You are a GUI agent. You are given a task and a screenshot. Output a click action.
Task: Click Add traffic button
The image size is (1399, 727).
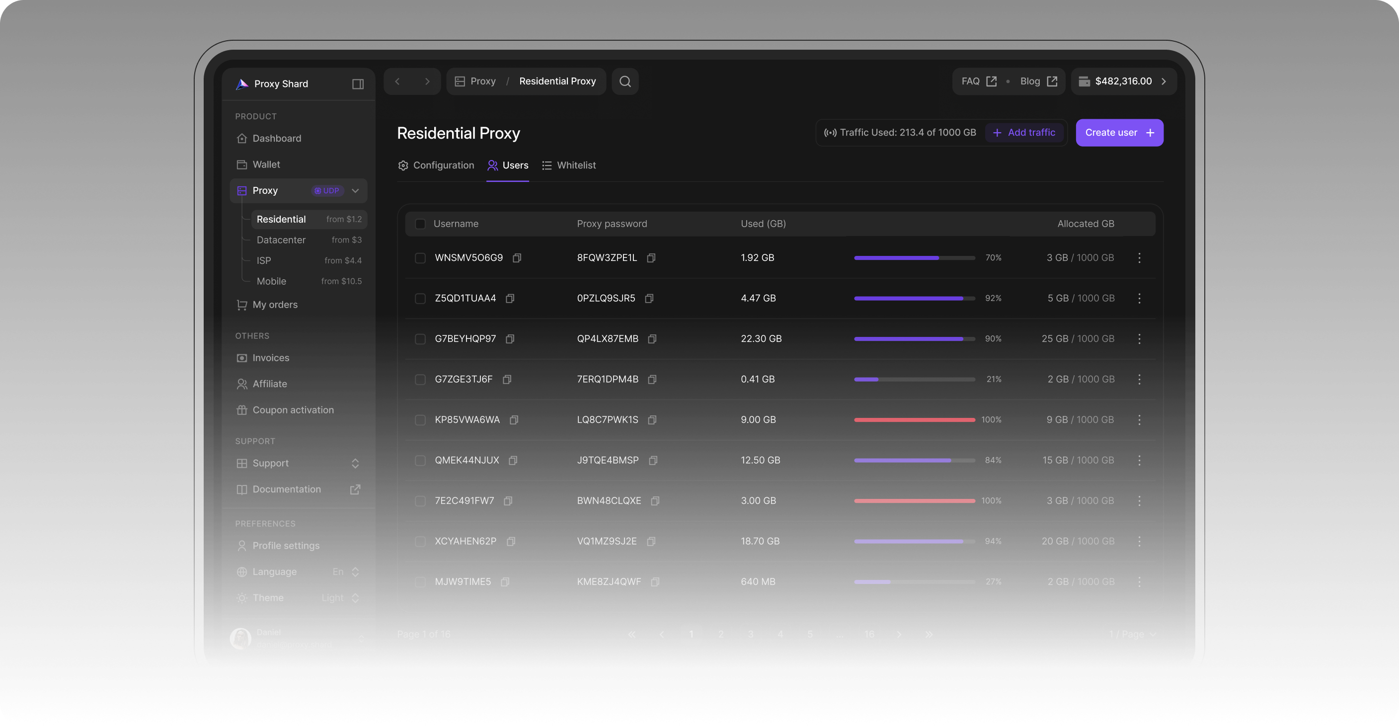1024,133
